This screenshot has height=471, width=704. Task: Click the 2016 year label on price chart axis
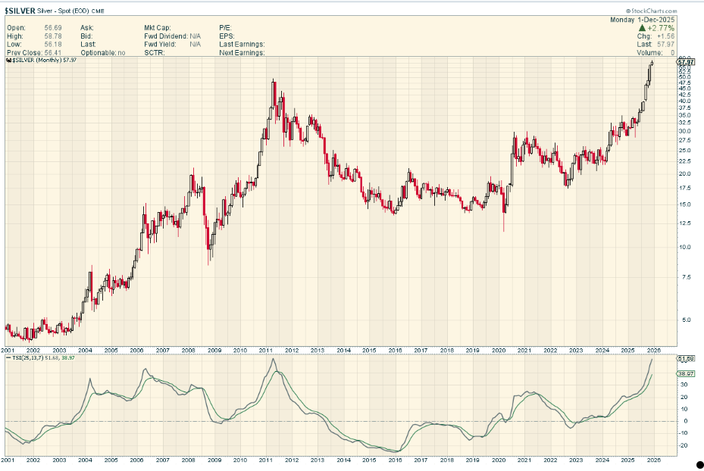pyautogui.click(x=394, y=350)
